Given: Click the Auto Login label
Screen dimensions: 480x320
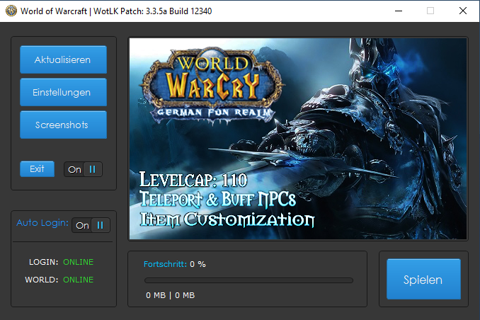Looking at the screenshot, I should pyautogui.click(x=42, y=223).
